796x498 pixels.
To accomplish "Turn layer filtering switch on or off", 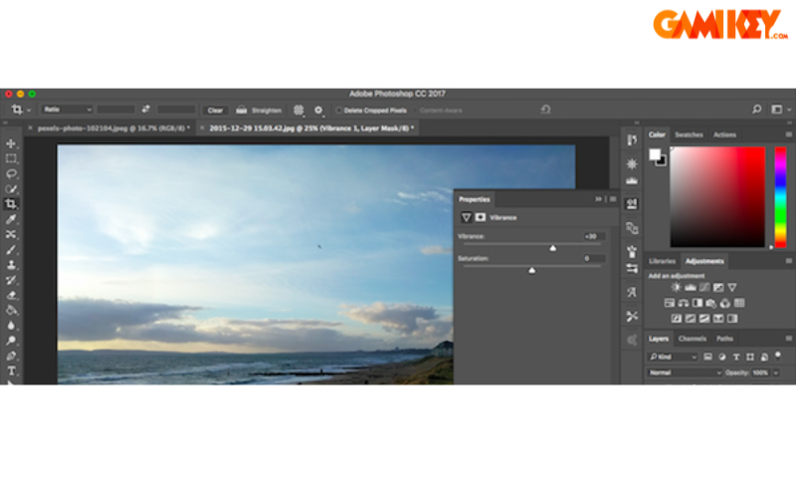I will pyautogui.click(x=778, y=356).
